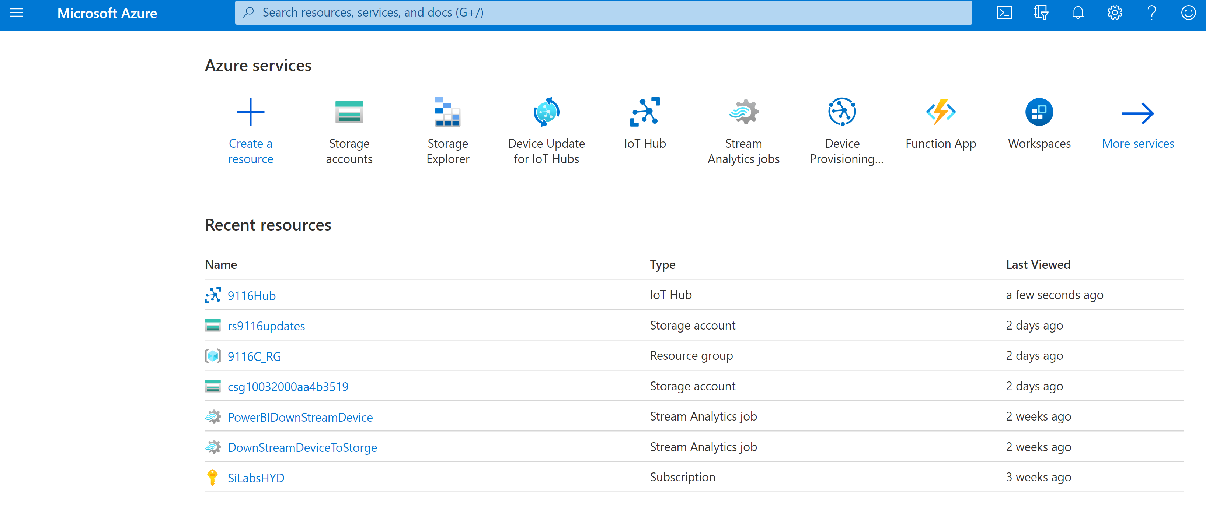The image size is (1206, 524).
Task: Open the Help question mark menu
Action: [x=1152, y=13]
